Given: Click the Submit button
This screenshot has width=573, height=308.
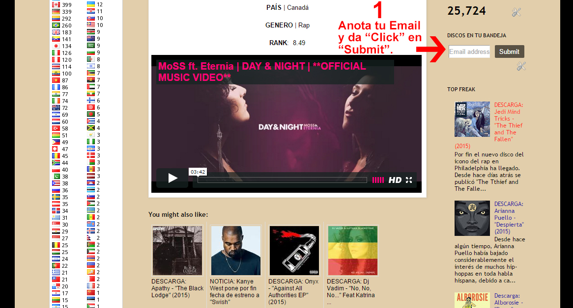Looking at the screenshot, I should pos(510,51).
